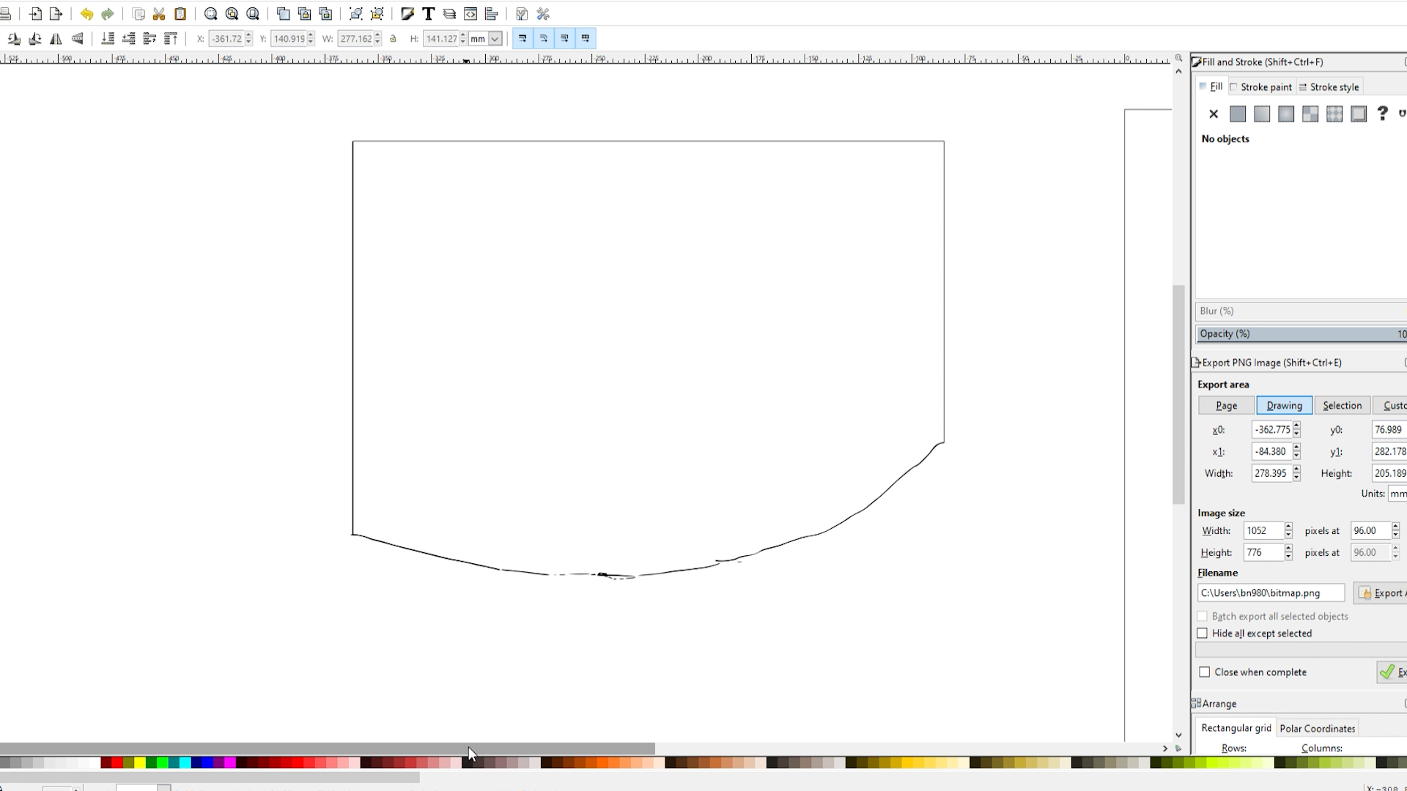This screenshot has height=791, width=1407.
Task: Open the XML Editor icon
Action: [470, 14]
